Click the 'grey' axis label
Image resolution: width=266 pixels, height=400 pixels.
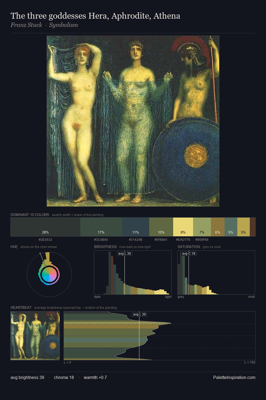[x=181, y=297]
